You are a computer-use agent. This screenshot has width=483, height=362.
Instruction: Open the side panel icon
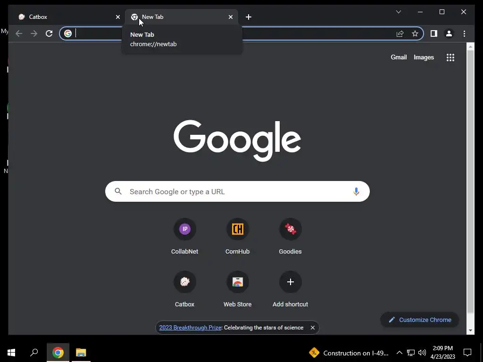(x=434, y=33)
